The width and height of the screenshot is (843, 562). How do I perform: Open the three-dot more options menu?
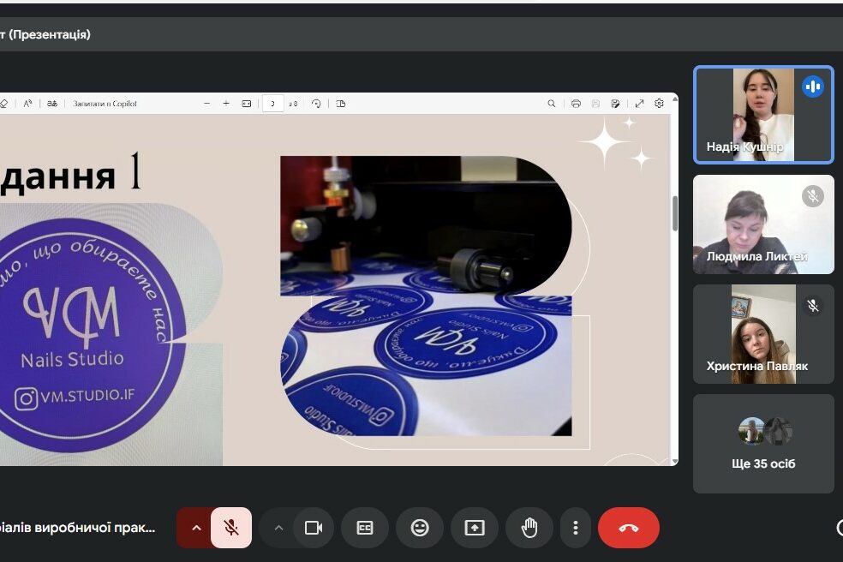pos(576,528)
